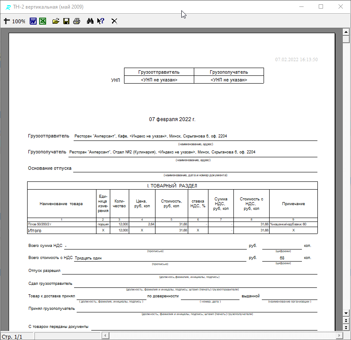Screen dimensions: 351x340
Task: Go to next page double-arrow down
Action: [x=346, y=327]
